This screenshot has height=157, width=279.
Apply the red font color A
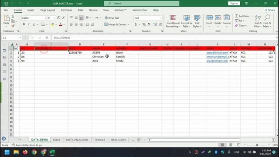tap(61, 24)
